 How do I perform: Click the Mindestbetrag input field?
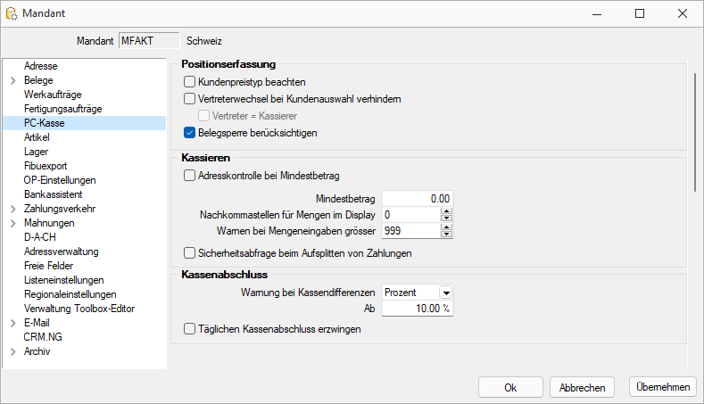pyautogui.click(x=417, y=199)
